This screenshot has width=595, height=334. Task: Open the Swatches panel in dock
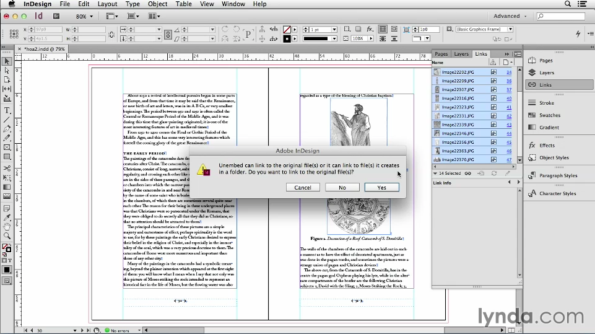549,115
